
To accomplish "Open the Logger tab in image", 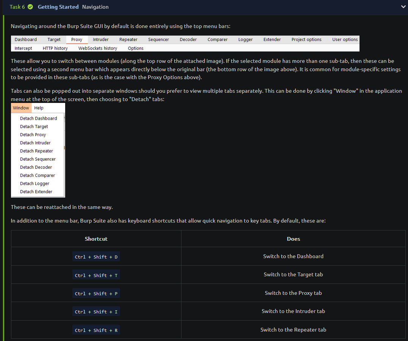I will coord(245,39).
